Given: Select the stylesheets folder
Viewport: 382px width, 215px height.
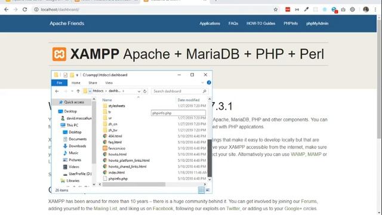Looking at the screenshot, I should point(116,106).
